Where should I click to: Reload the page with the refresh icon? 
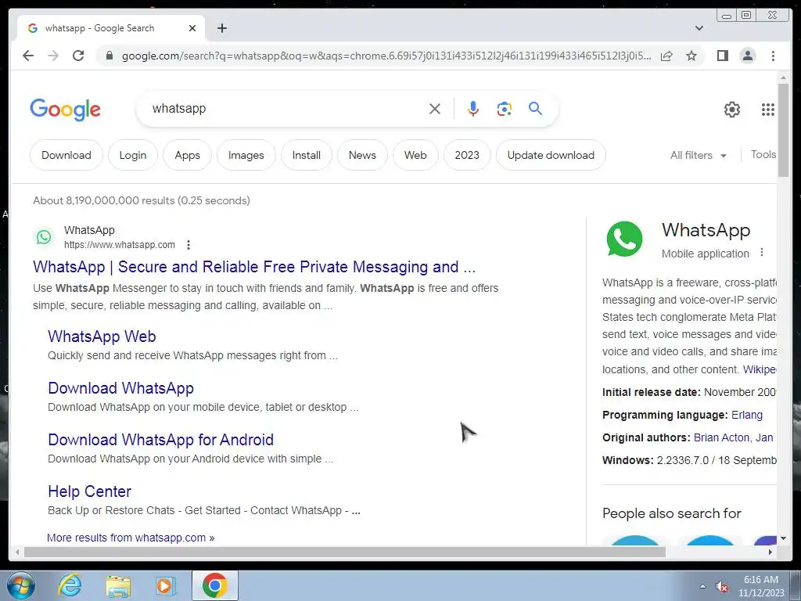78,56
